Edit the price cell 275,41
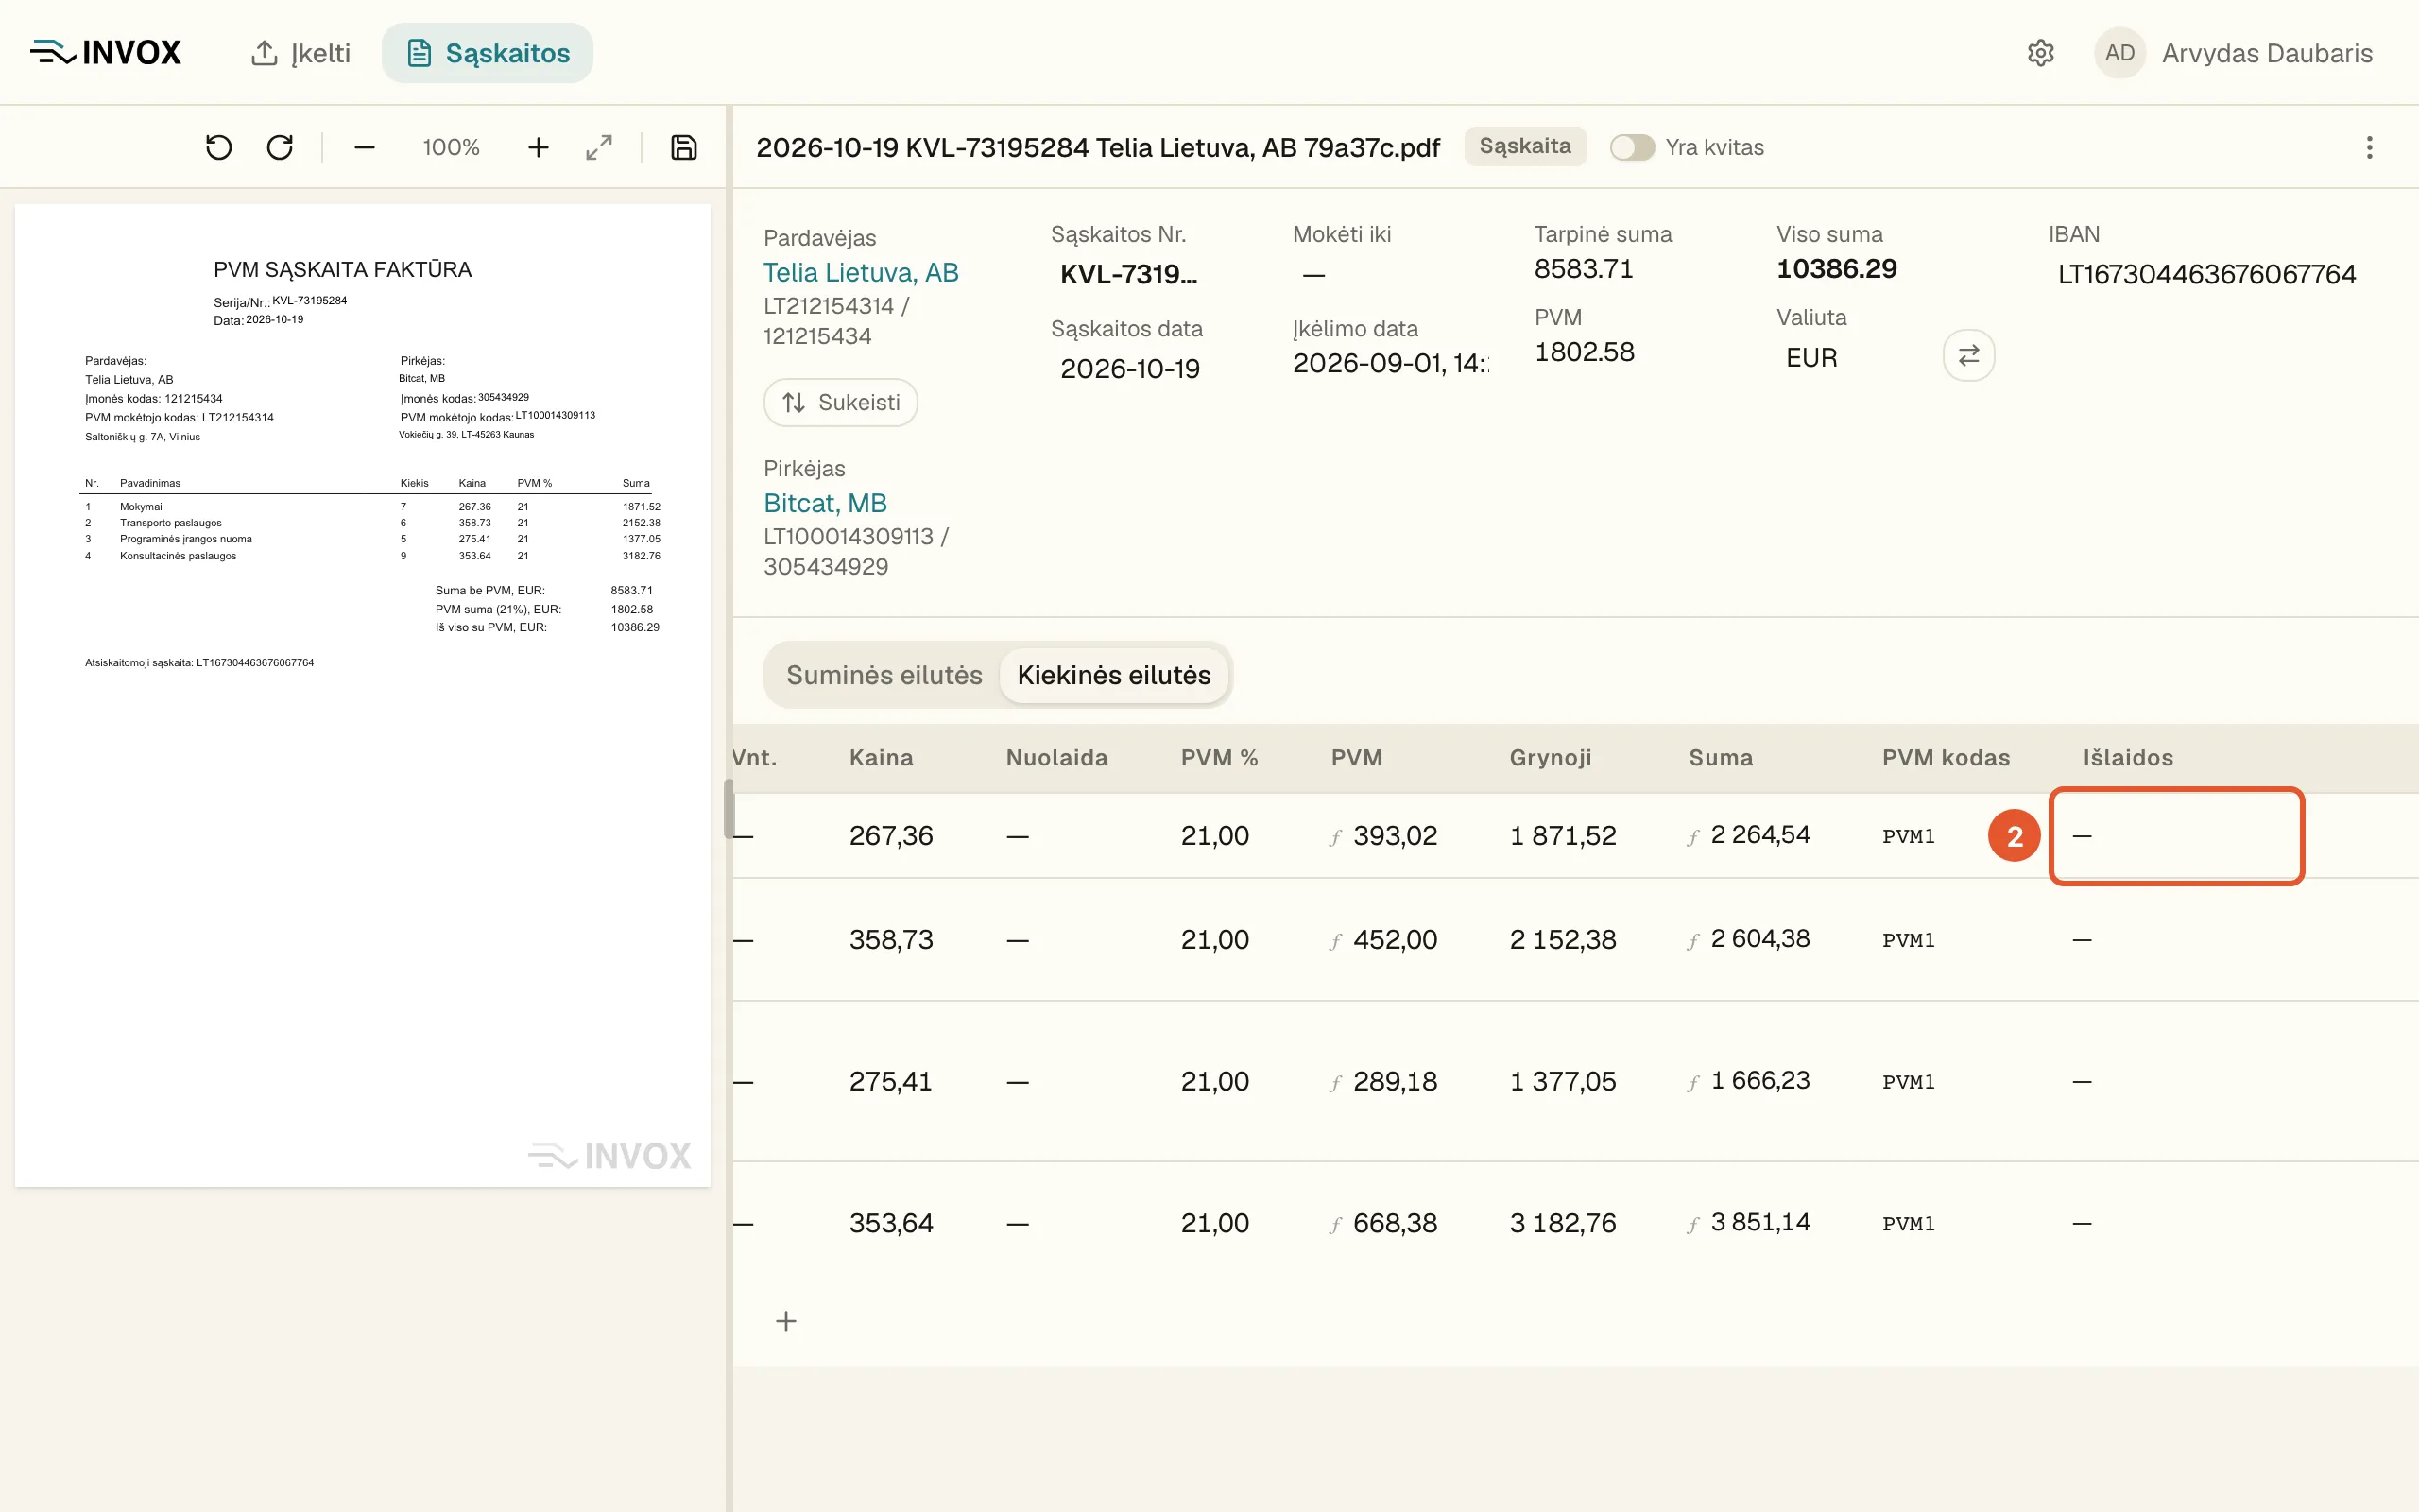This screenshot has width=2419, height=1512. [x=891, y=1081]
